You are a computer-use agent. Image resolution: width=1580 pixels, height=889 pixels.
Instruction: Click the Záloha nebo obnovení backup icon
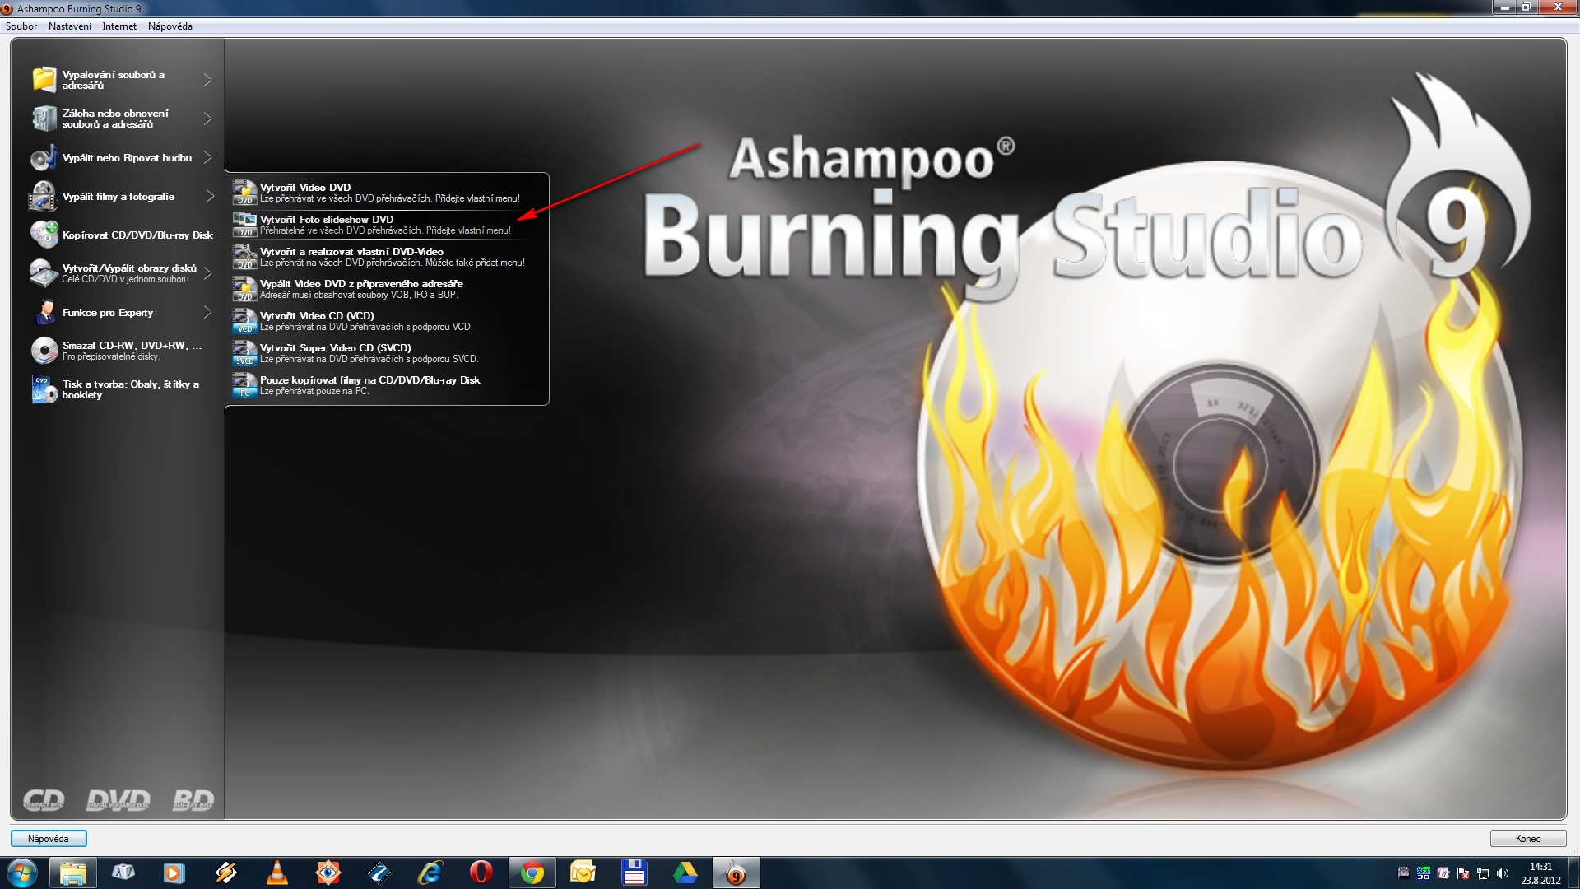pyautogui.click(x=44, y=119)
